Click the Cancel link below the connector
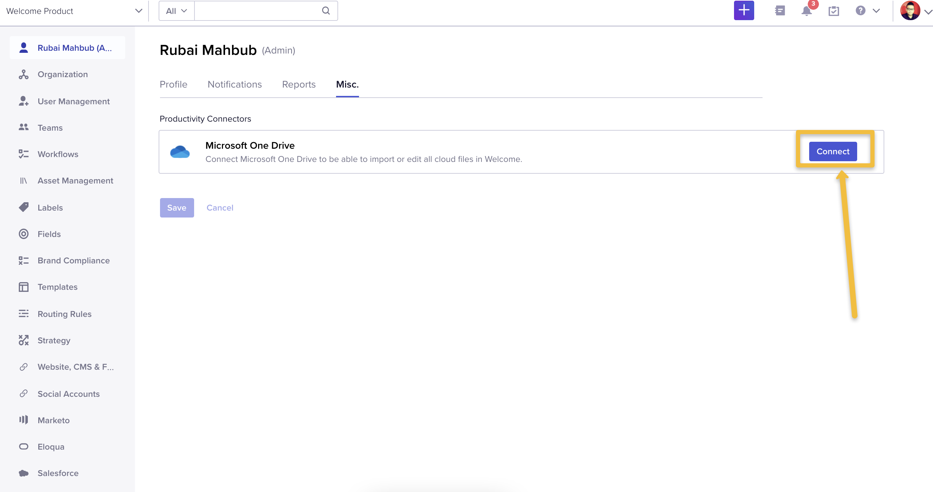The height and width of the screenshot is (492, 933). [220, 208]
